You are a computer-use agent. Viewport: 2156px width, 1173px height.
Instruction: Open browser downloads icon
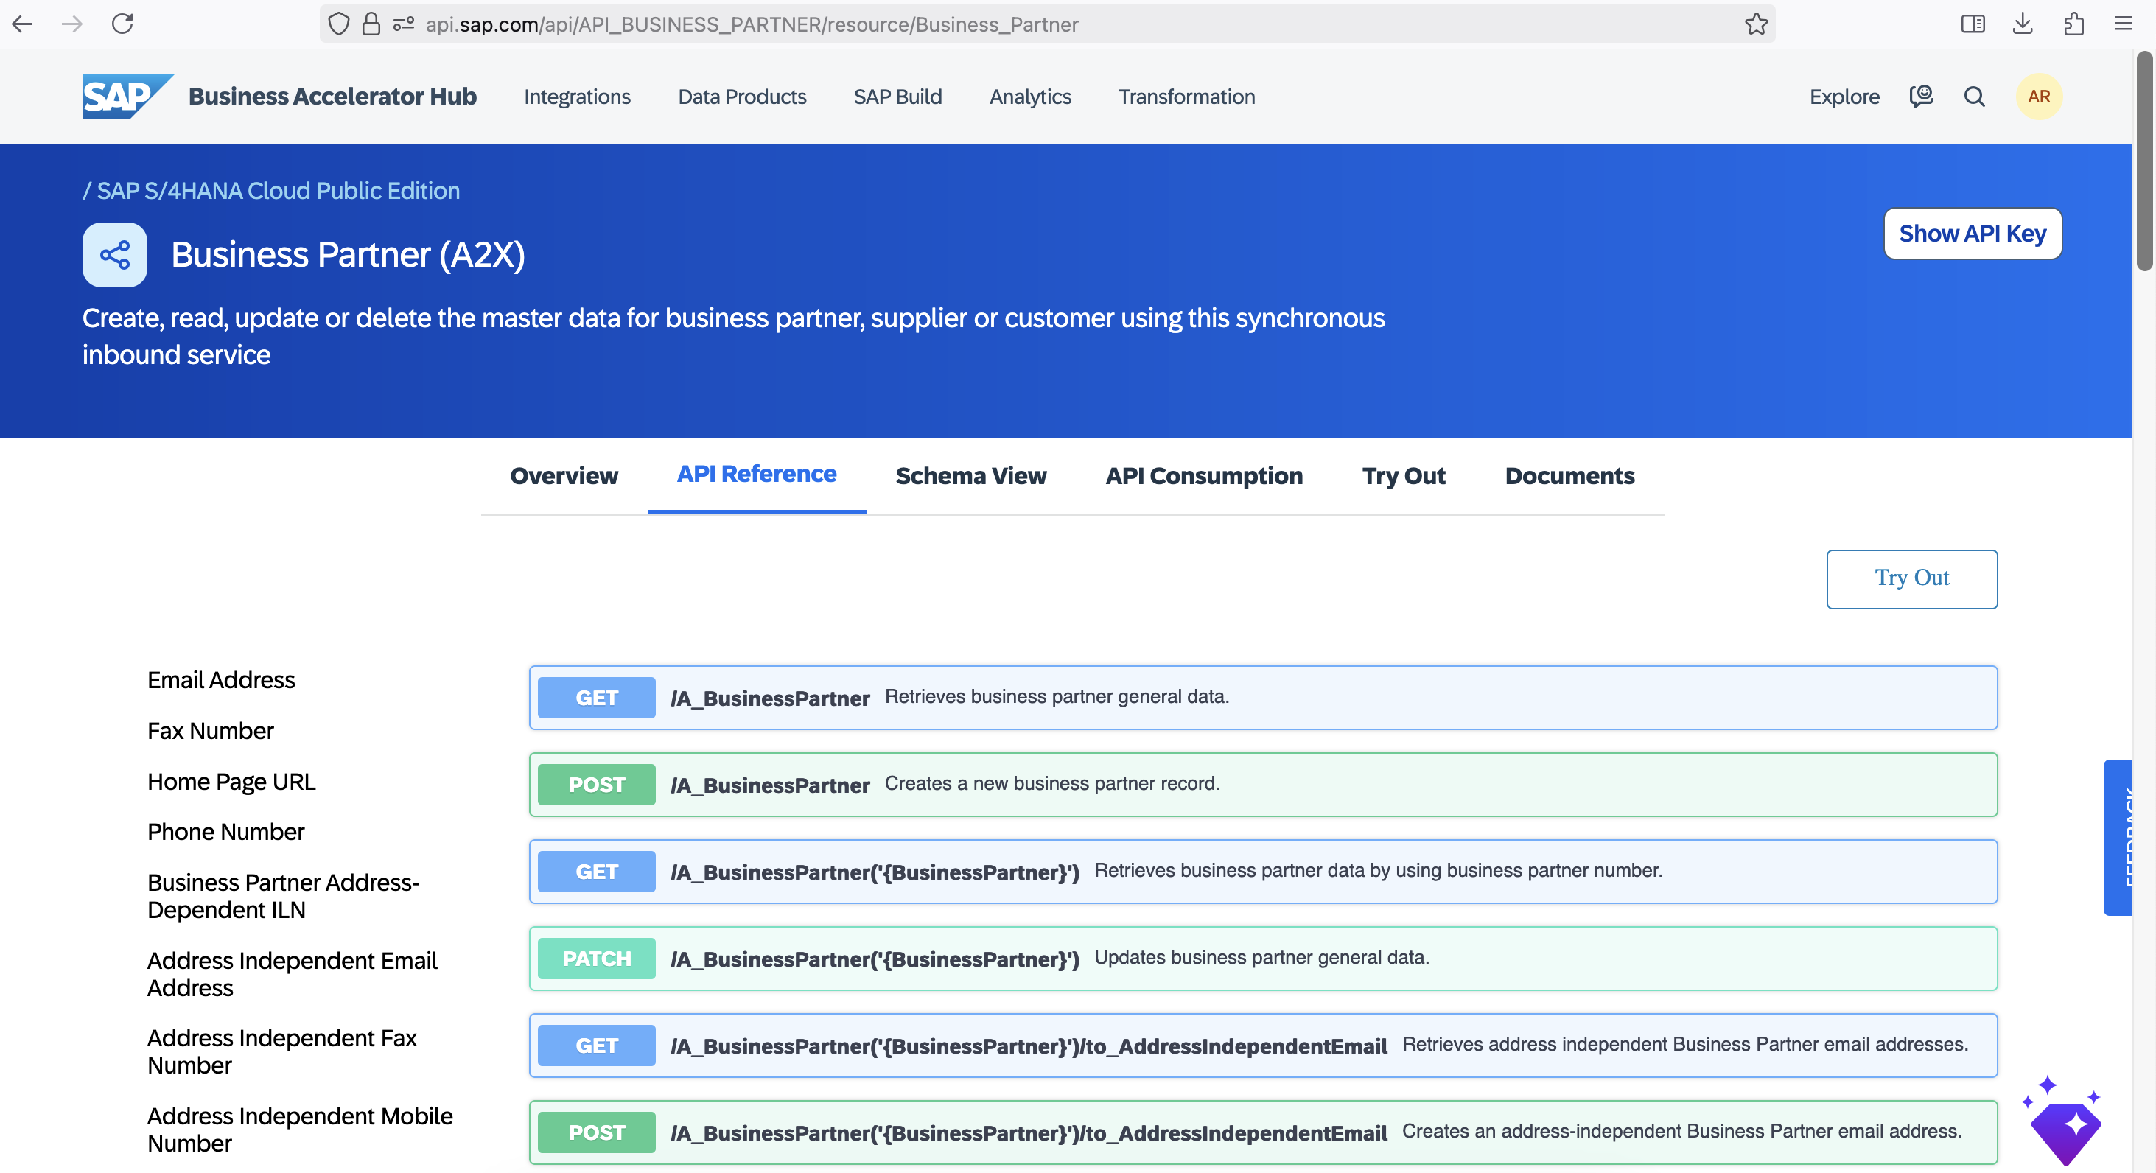coord(2023,24)
